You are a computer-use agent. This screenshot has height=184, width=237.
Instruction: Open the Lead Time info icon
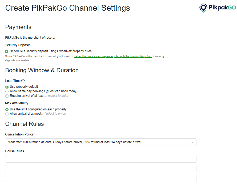tap(23, 81)
